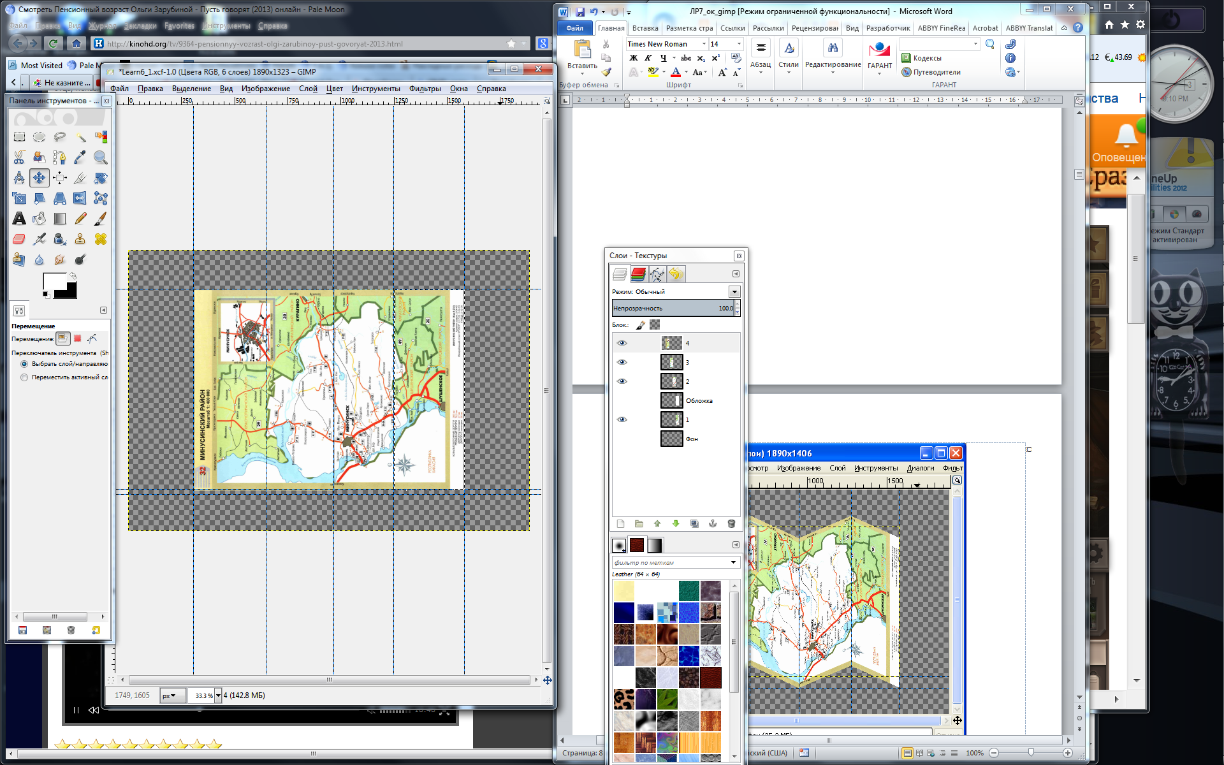Select the Crop knife tool
This screenshot has width=1224, height=765.
80,178
